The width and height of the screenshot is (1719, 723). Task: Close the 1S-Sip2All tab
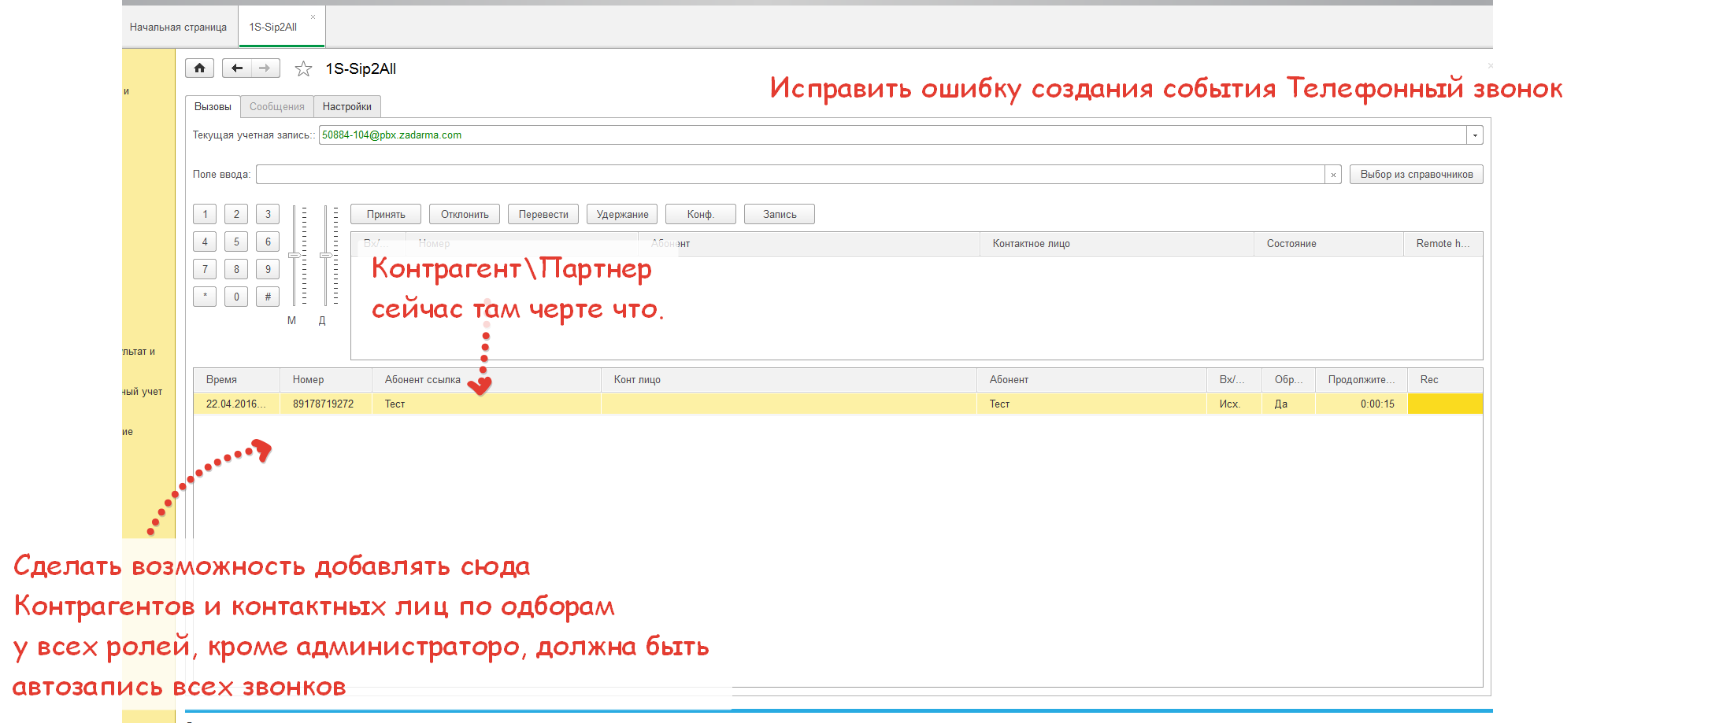coord(313,17)
